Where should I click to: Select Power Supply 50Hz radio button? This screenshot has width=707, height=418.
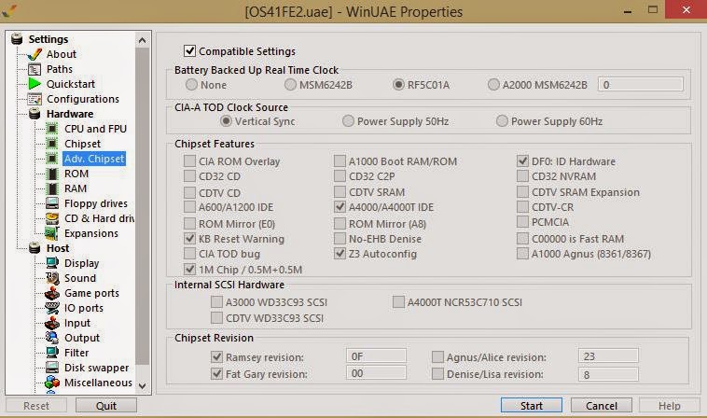pos(348,121)
